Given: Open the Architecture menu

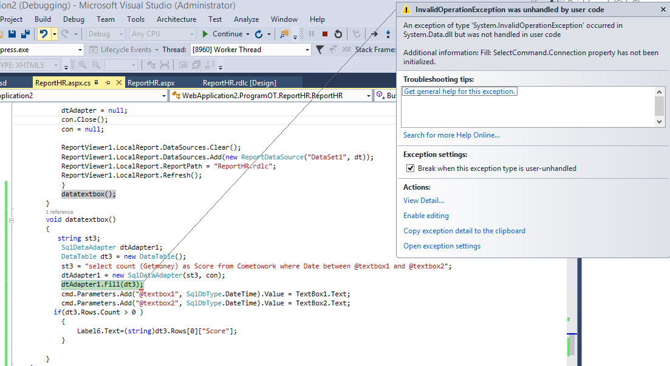Looking at the screenshot, I should pyautogui.click(x=176, y=19).
